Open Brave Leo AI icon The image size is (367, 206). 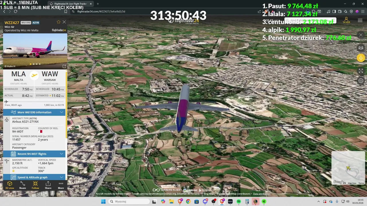(345, 11)
